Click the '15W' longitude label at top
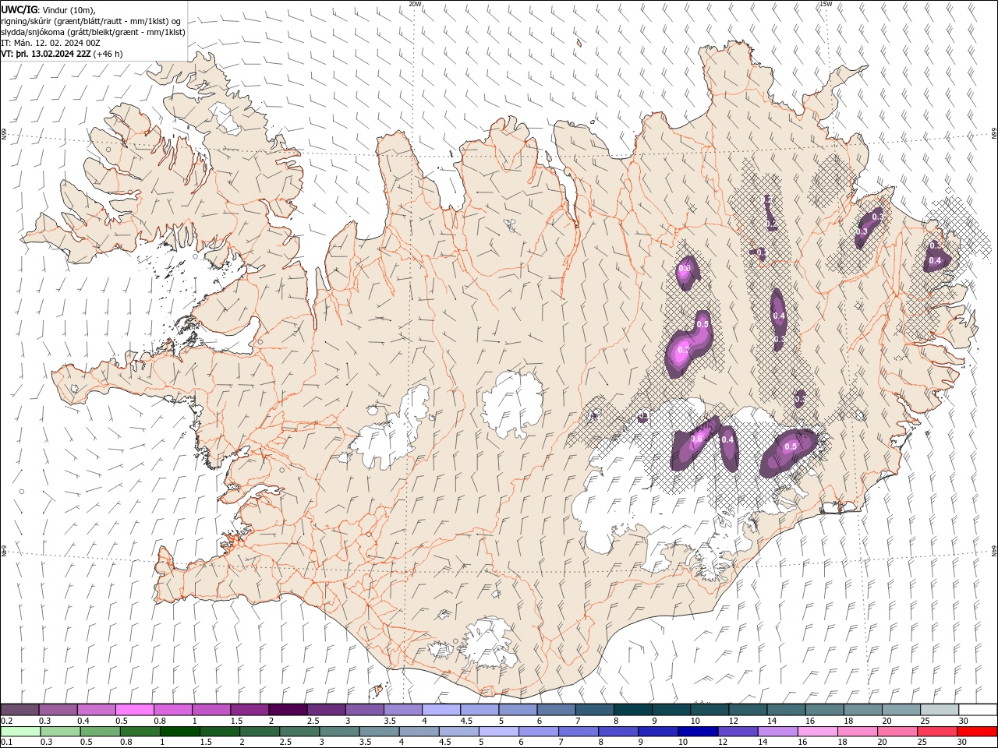This screenshot has height=748, width=998. pos(825,4)
